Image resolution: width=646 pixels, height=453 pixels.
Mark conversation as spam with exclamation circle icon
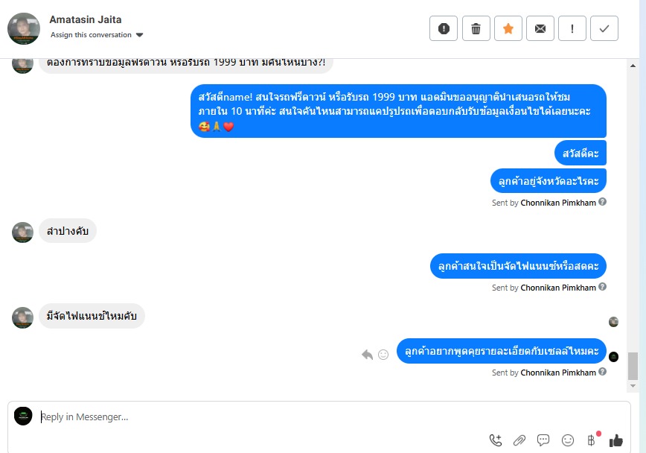click(x=444, y=28)
